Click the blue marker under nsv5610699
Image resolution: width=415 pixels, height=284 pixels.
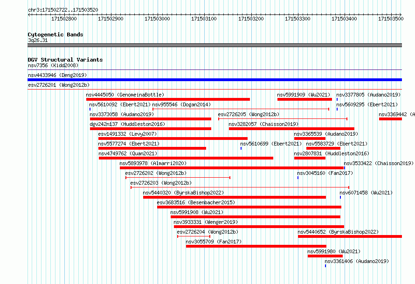point(241,148)
